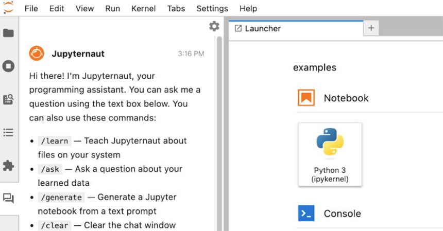The image size is (443, 231).
Task: Open the running terminals and kernels icon
Action: (x=8, y=66)
